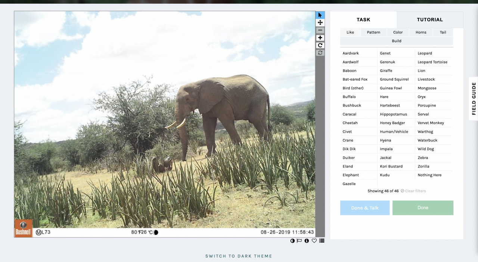The image size is (478, 262).
Task: Open subject metadata info icon
Action: [307, 241]
